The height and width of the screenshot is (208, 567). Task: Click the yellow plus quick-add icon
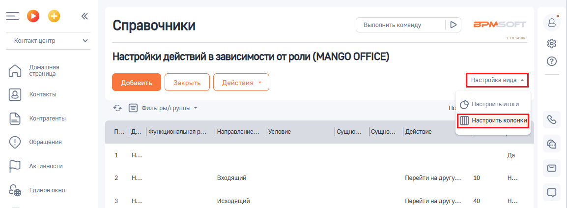coord(54,16)
